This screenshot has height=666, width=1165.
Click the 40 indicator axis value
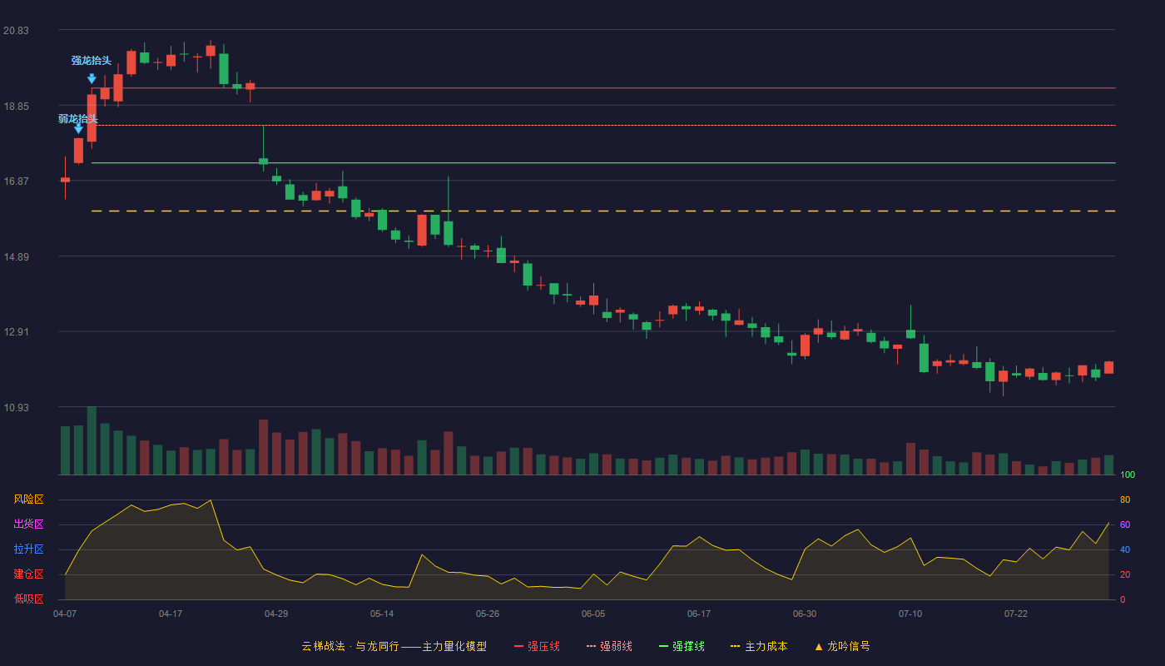[1125, 550]
